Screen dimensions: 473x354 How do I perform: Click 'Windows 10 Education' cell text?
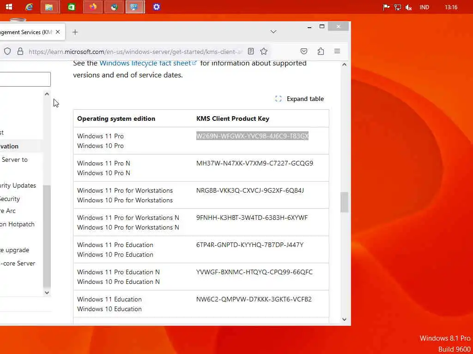coord(109,309)
